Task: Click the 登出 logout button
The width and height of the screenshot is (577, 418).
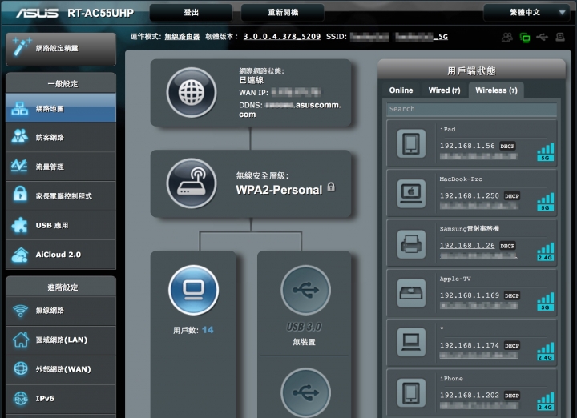Action: (x=191, y=13)
